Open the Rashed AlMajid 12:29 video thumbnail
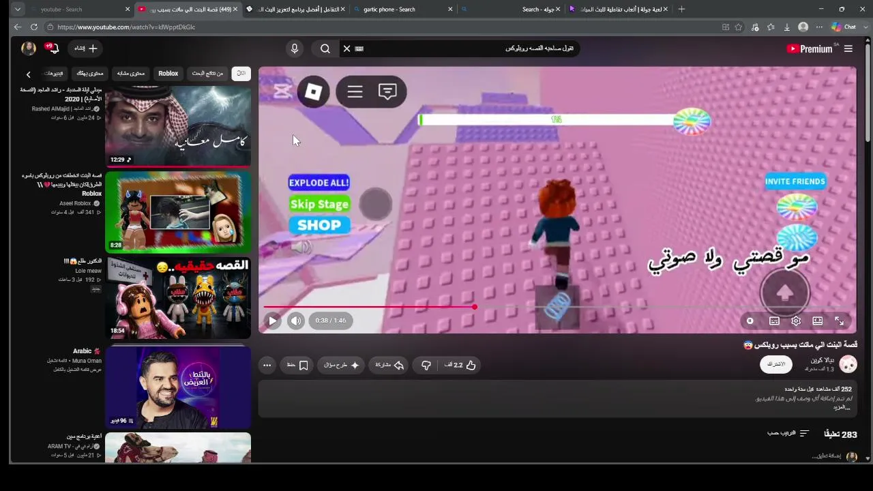 pos(178,127)
